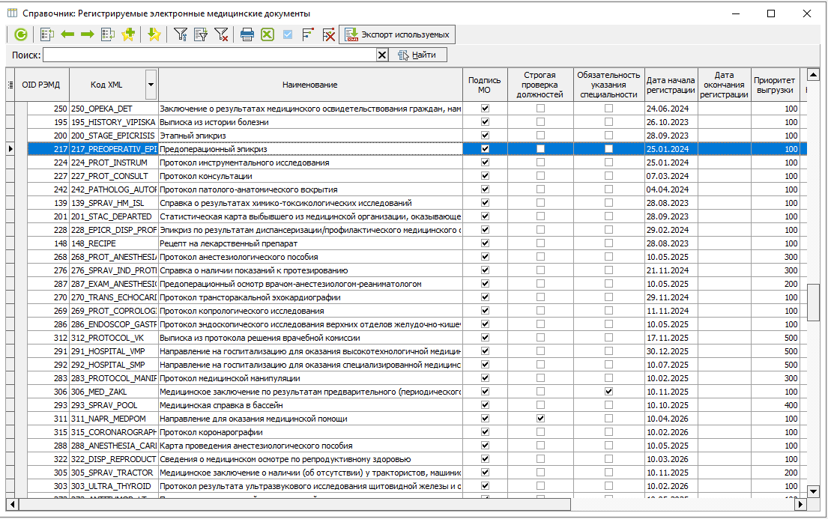The image size is (828, 519).
Task: Click the star with down arrow icon
Action: [x=154, y=35]
